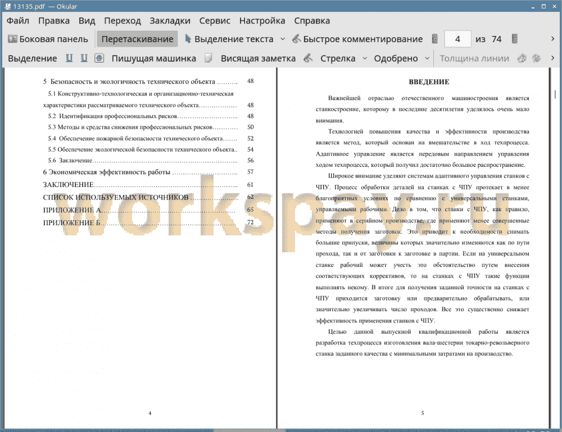Image resolution: width=562 pixels, height=432 pixels.
Task: Click the page number input field showing 4
Action: point(457,39)
